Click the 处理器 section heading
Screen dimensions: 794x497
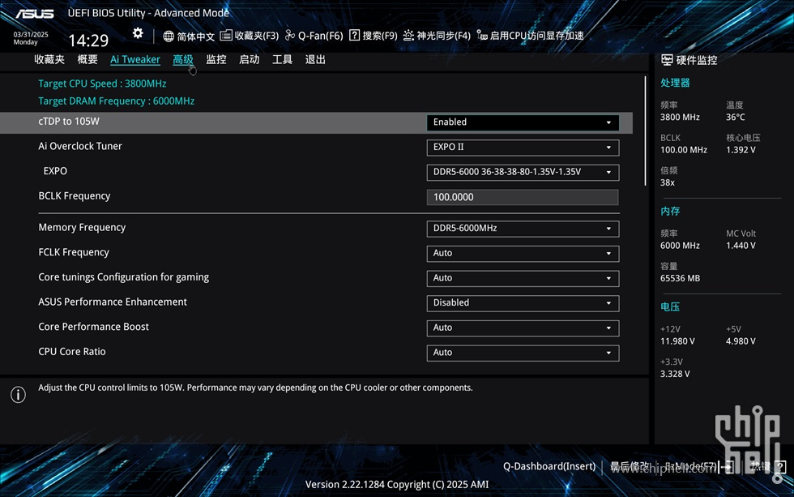coord(675,83)
